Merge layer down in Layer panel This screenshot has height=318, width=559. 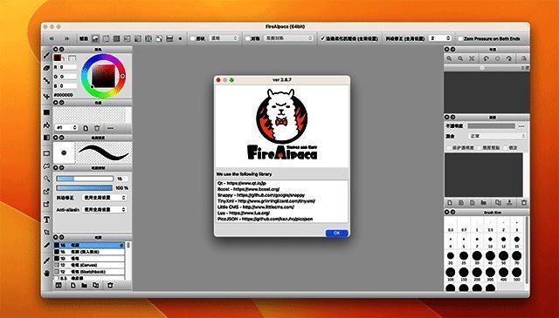pyautogui.click(x=509, y=203)
